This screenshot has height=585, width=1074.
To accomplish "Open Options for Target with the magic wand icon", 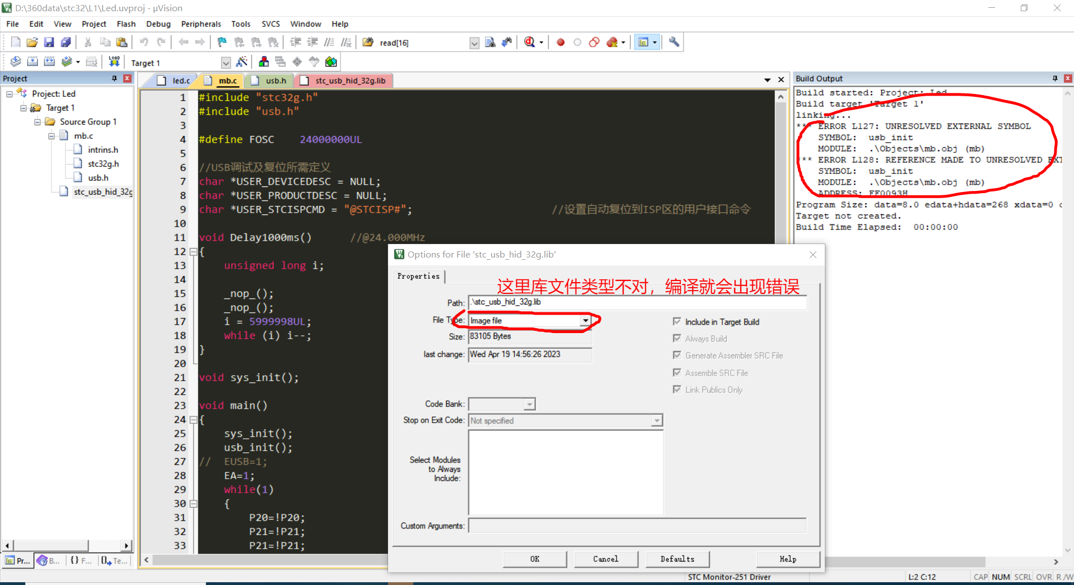I will pyautogui.click(x=242, y=62).
